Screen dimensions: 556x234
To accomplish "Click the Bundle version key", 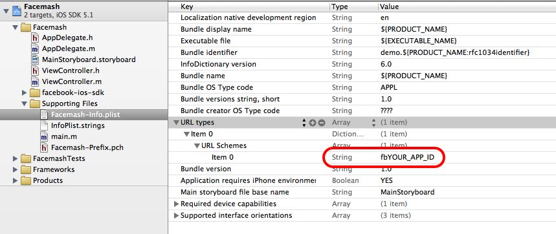I will 206,169.
